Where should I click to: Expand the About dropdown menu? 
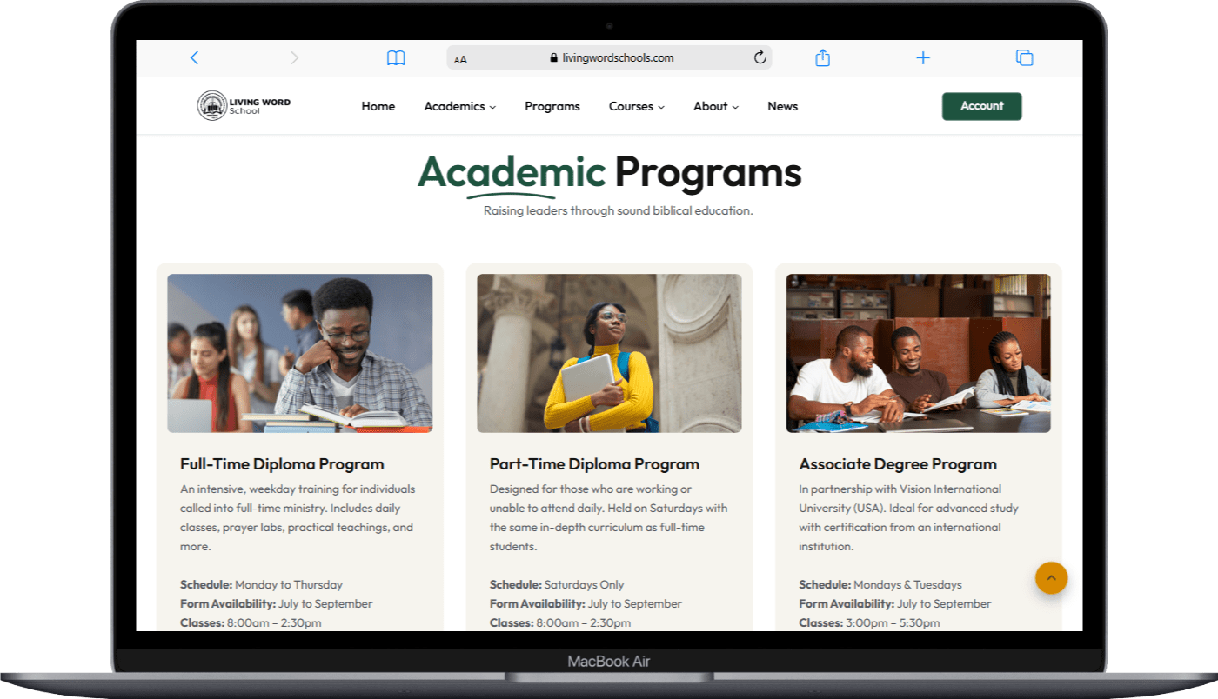point(715,106)
